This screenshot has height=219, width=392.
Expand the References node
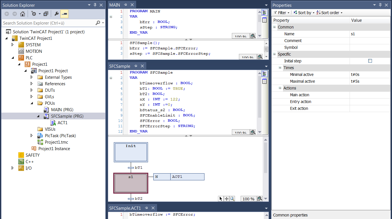[32, 84]
